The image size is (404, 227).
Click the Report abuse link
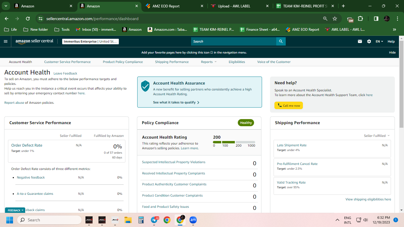pyautogui.click(x=14, y=103)
